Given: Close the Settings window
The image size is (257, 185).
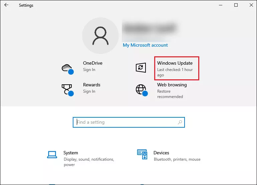Looking at the screenshot, I should point(251,5).
